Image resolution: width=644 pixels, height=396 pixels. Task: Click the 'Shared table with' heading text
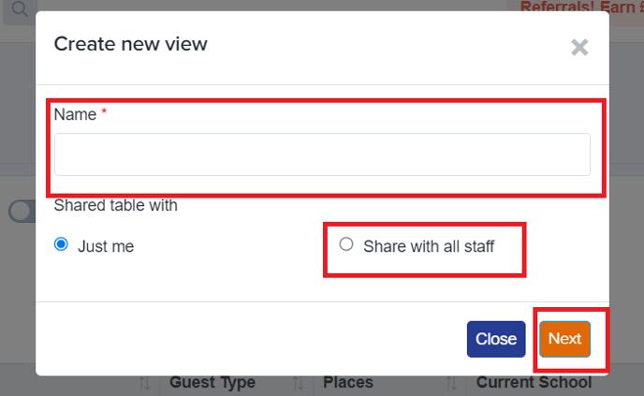coord(116,205)
